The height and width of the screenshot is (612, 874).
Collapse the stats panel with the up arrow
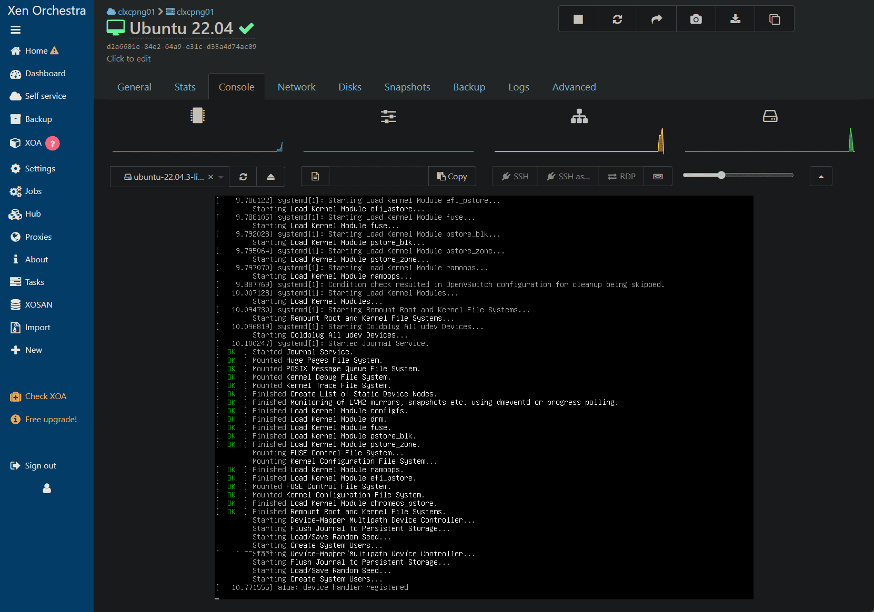(820, 177)
